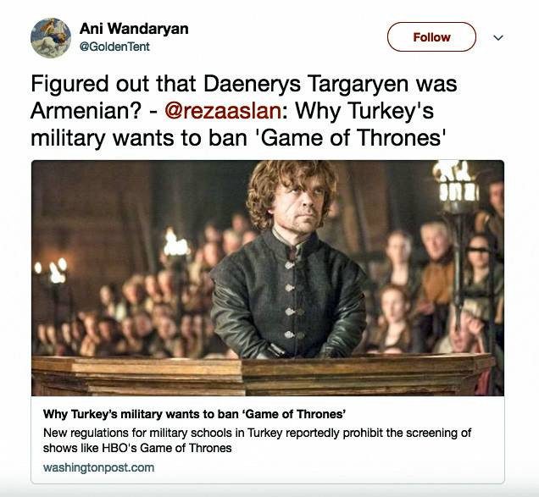Select the word 'Armenian?' in the tweet

pyautogui.click(x=86, y=111)
